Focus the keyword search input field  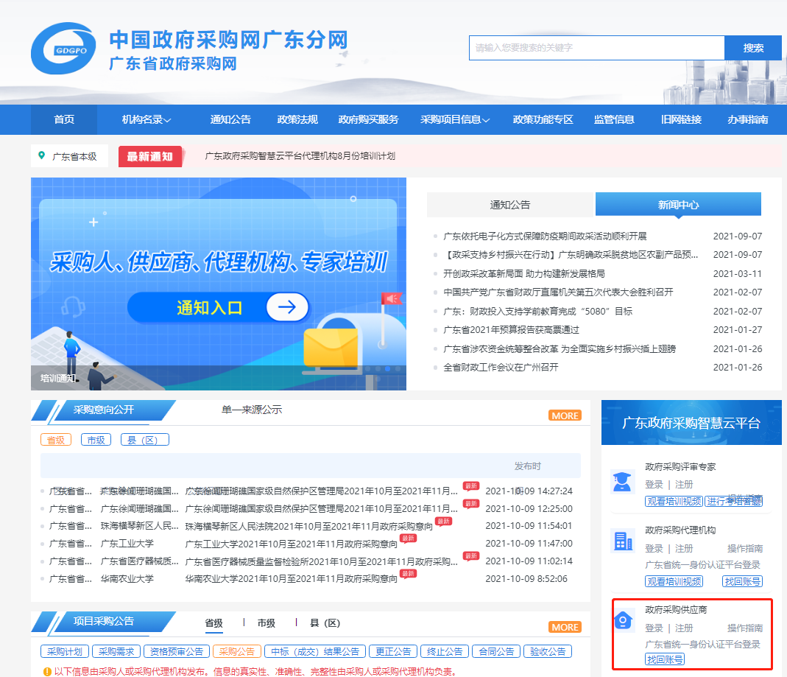tap(597, 48)
